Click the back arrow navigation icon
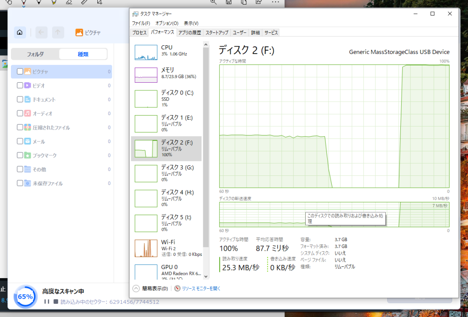The height and width of the screenshot is (317, 468). pyautogui.click(x=41, y=32)
